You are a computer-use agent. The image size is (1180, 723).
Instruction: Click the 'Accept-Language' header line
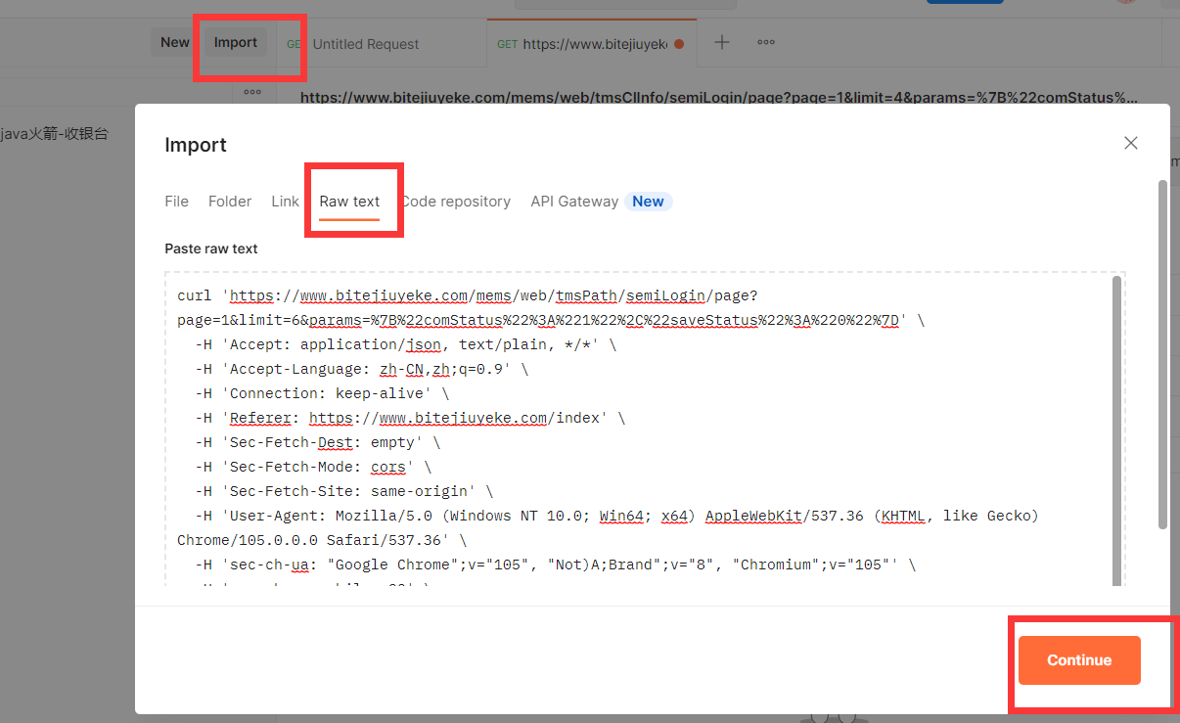(362, 369)
